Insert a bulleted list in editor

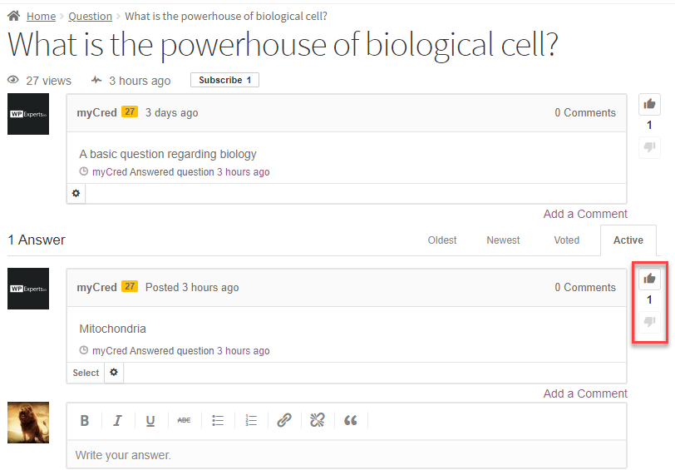218,421
